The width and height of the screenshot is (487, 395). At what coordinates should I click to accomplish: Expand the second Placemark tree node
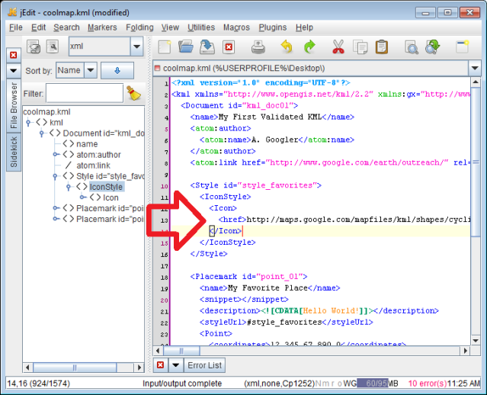pyautogui.click(x=56, y=219)
